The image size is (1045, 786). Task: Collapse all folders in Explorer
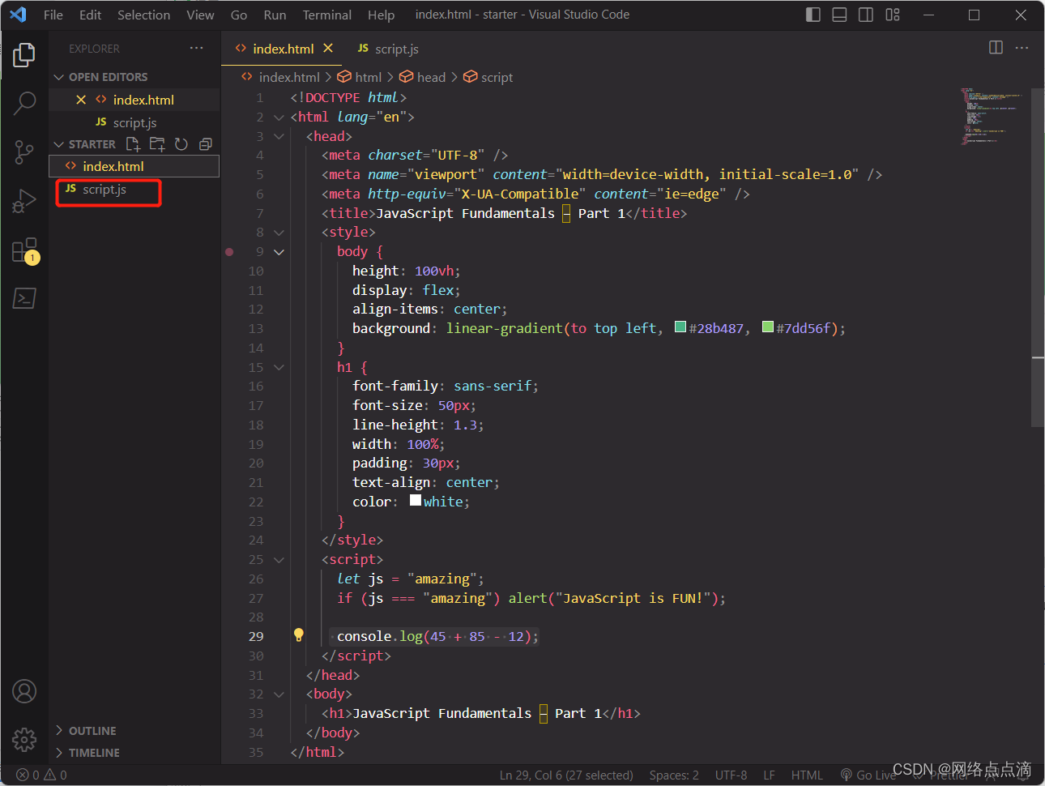(x=206, y=144)
